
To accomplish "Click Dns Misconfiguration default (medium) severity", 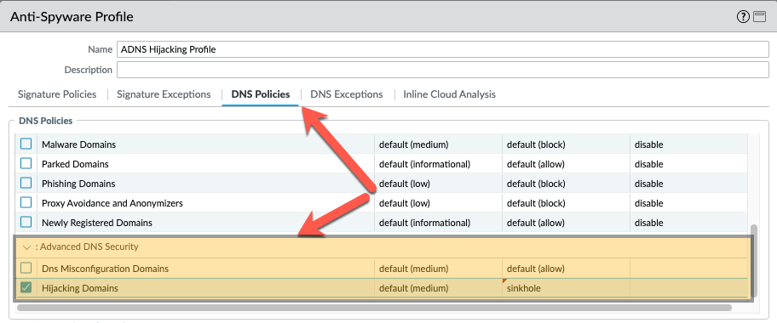I will tap(438, 269).
